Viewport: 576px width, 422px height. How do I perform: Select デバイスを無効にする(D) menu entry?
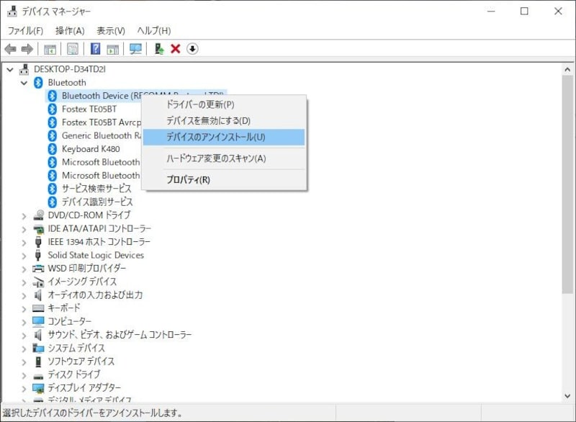coord(208,121)
